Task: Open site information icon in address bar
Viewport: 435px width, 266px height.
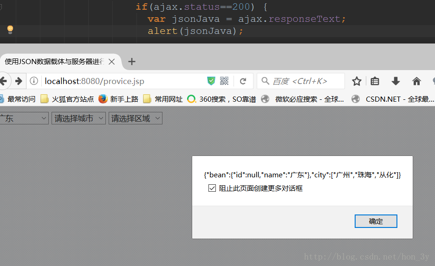Action: 34,81
